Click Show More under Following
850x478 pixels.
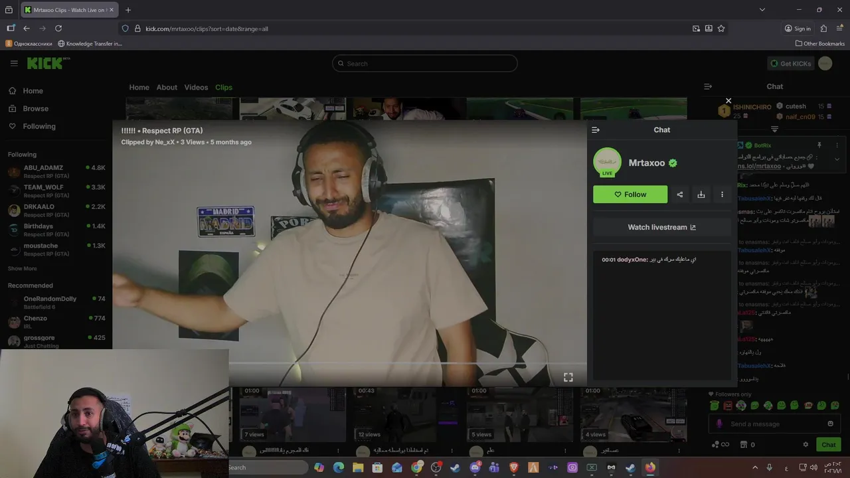tap(23, 269)
